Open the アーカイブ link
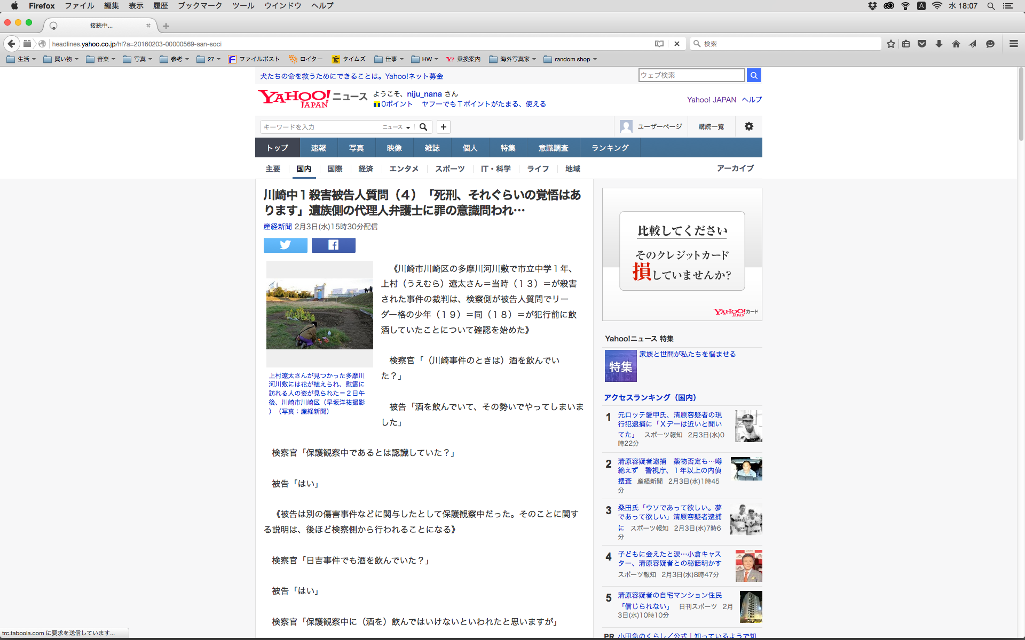This screenshot has height=640, width=1025. click(735, 168)
